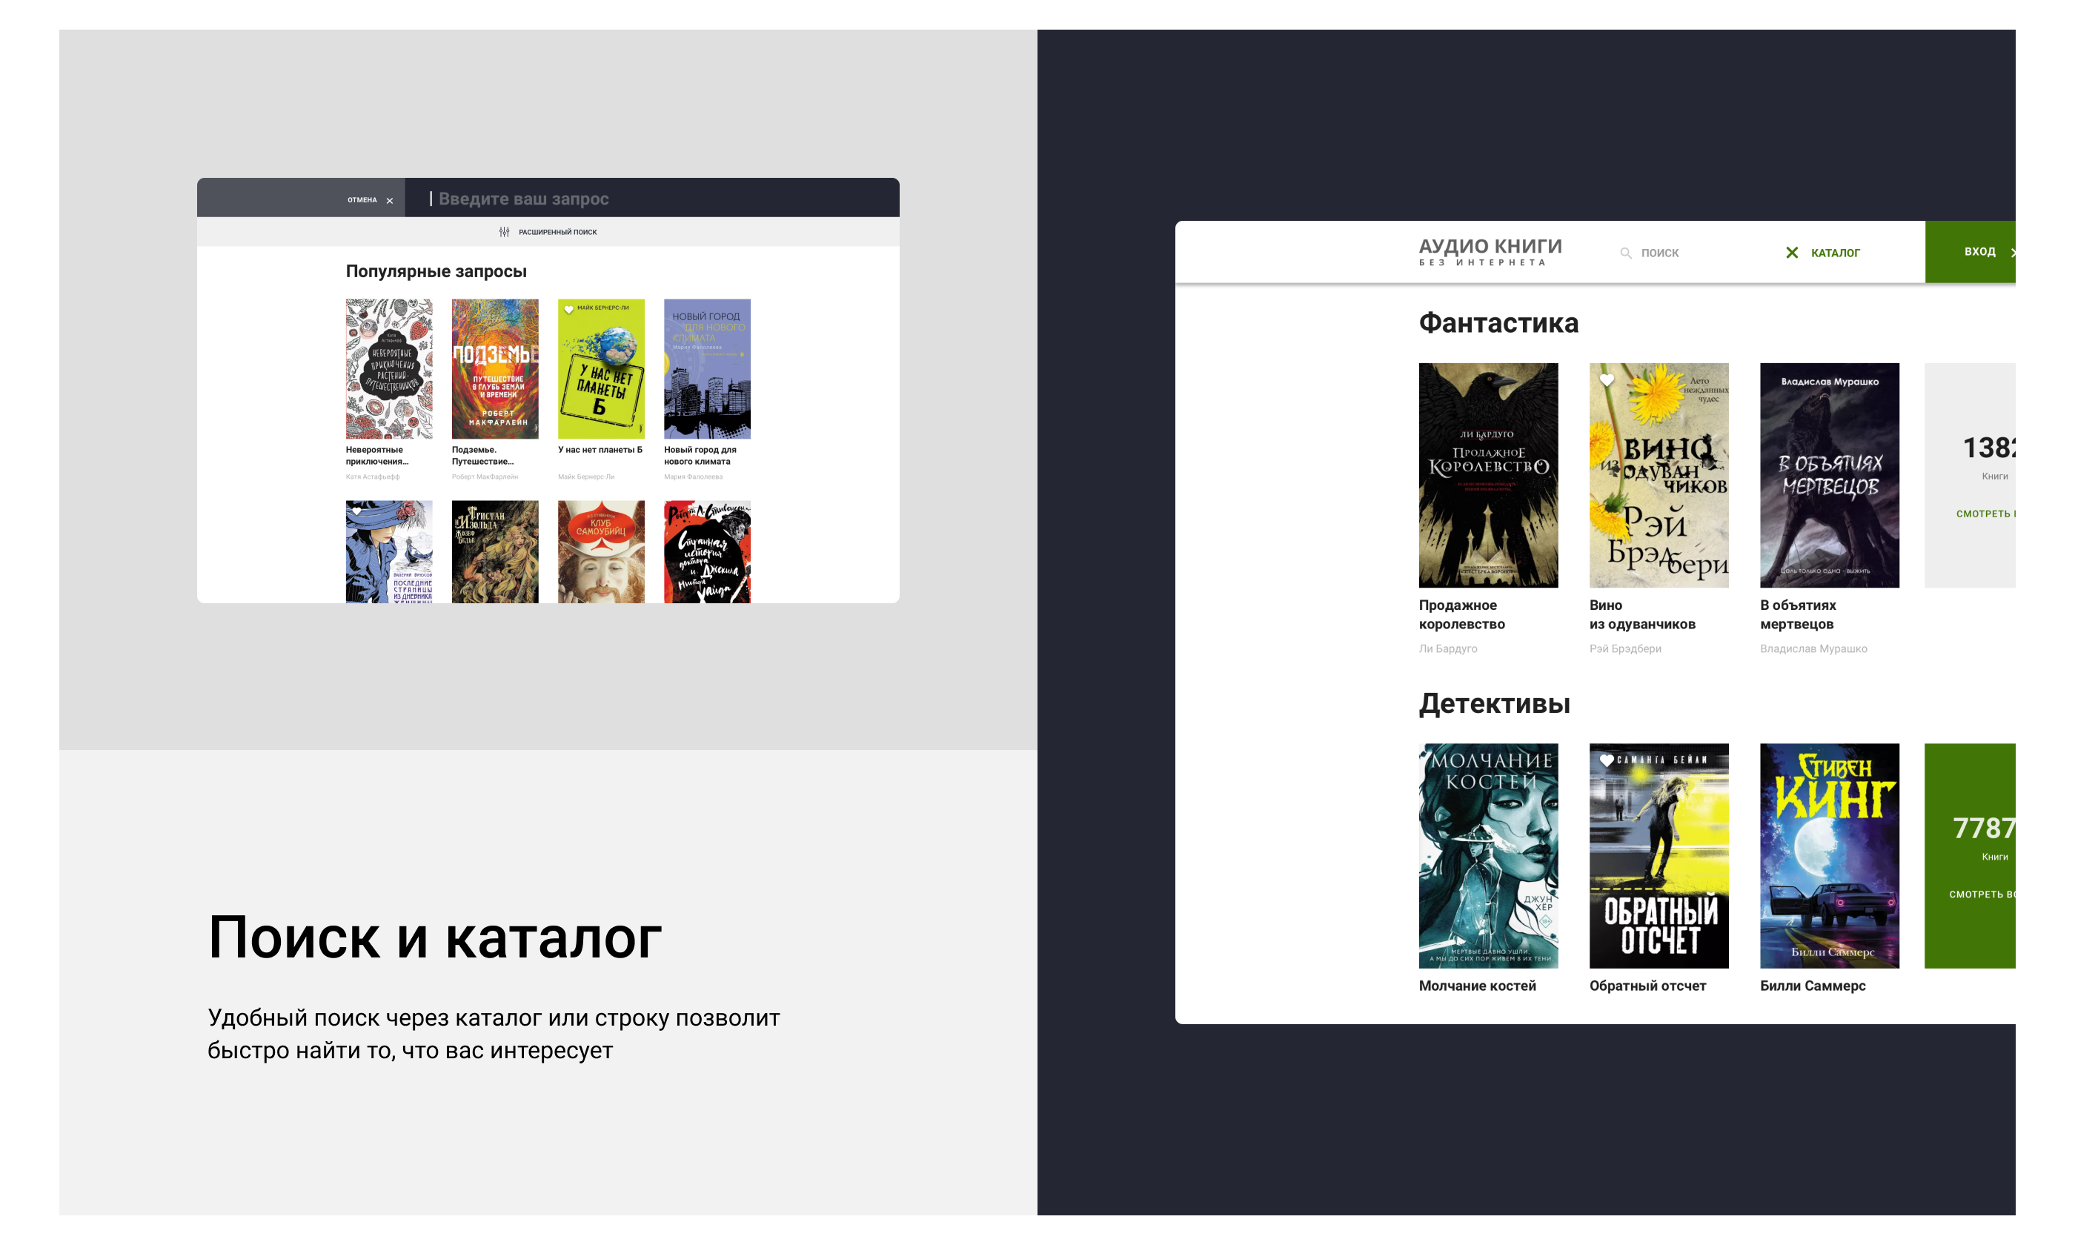Click the green ВХОД login button
This screenshot has height=1245, width=2075.
1971,252
